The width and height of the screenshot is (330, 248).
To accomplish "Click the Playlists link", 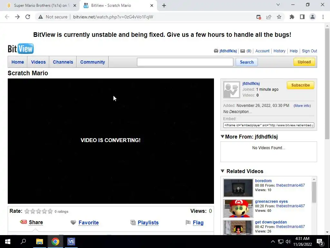I will (x=148, y=222).
